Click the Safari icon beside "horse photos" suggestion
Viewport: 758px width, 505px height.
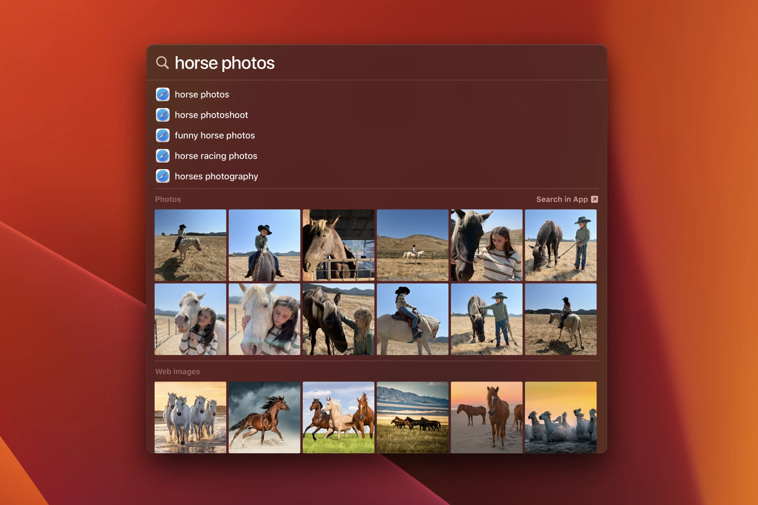coord(163,94)
